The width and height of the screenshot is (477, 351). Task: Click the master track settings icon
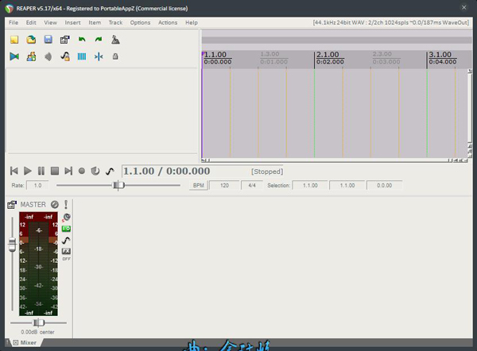(x=12, y=205)
